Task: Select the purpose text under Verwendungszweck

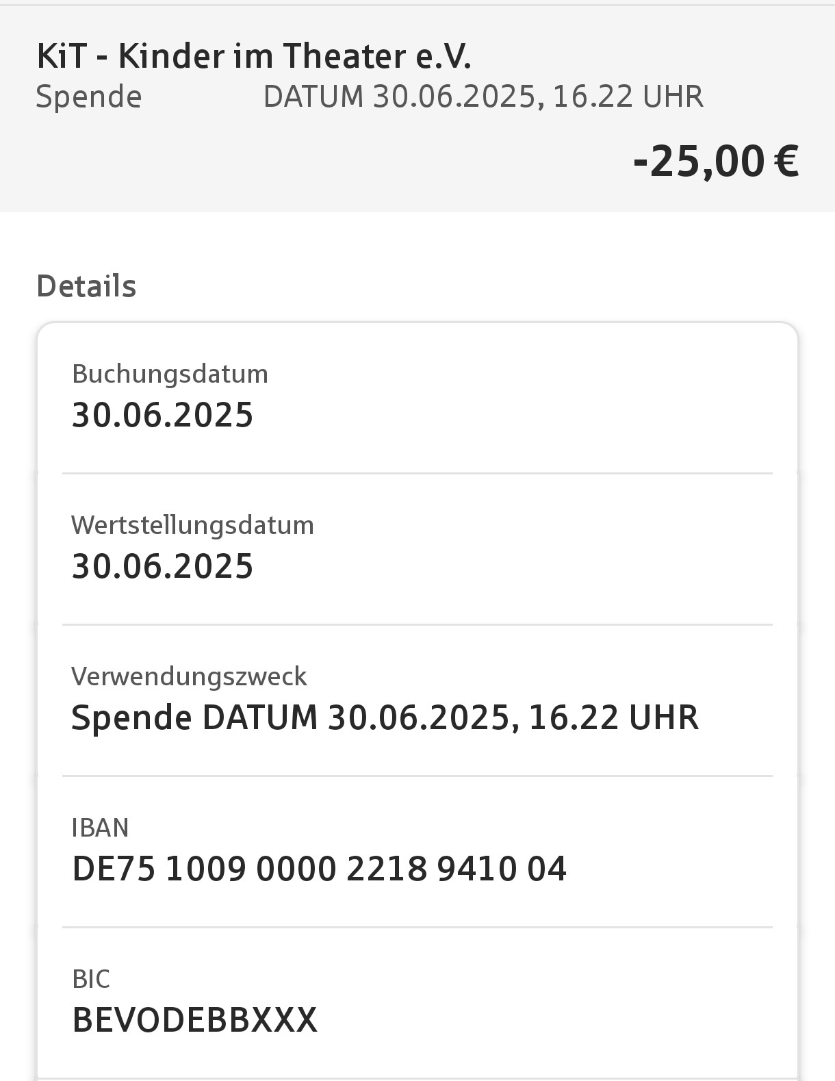Action: tap(385, 717)
